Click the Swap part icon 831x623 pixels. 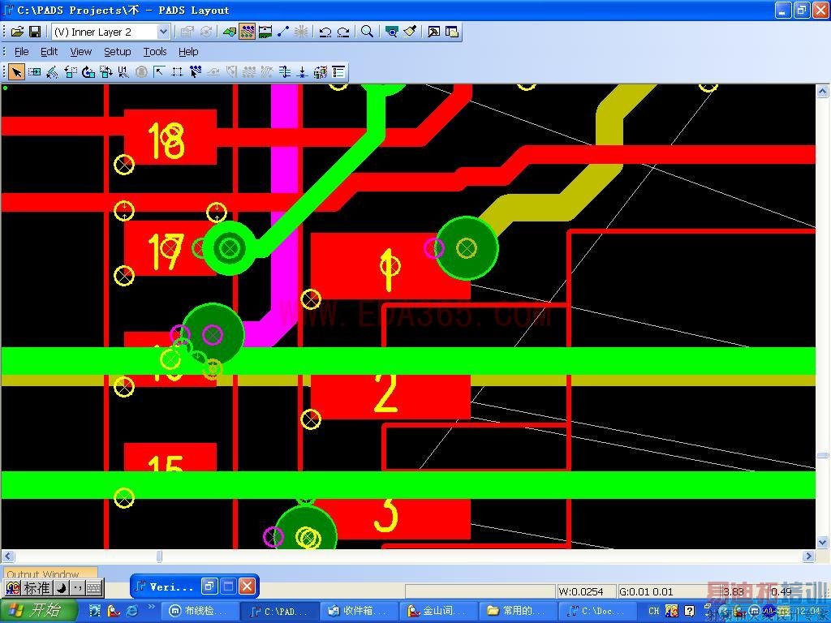point(106,71)
